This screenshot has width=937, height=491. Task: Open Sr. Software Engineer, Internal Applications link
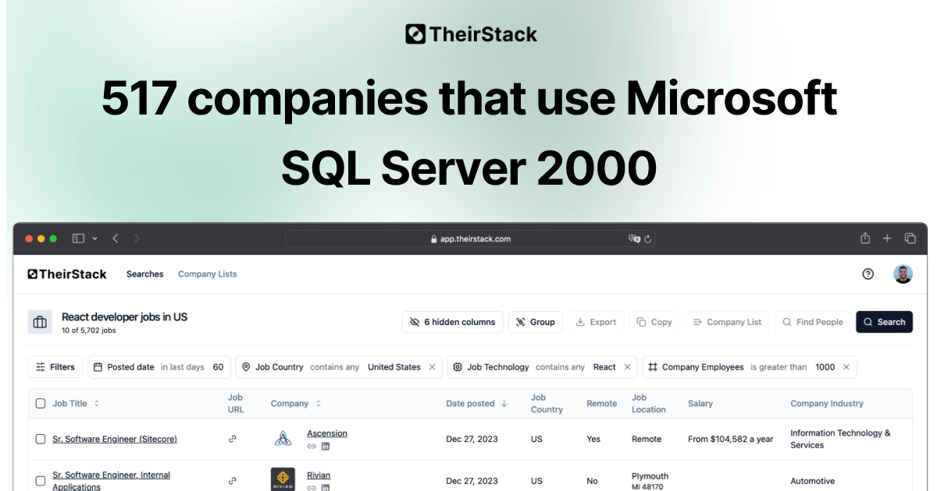[x=111, y=481]
